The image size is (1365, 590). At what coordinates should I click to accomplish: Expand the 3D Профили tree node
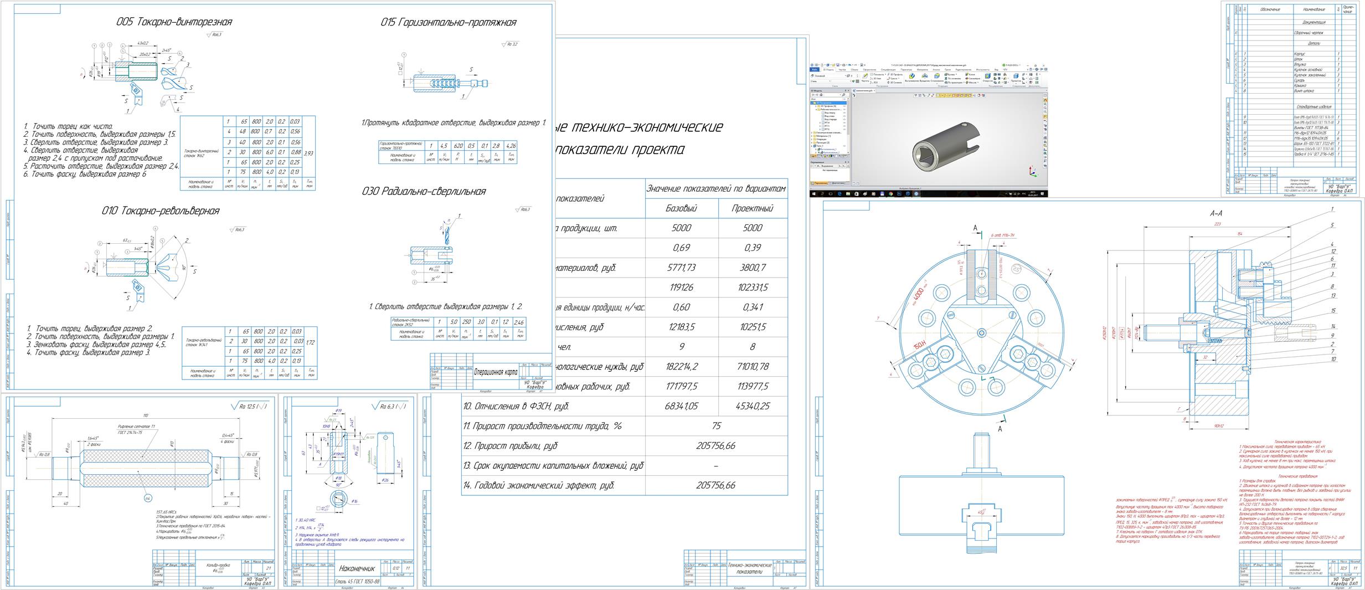(x=816, y=106)
